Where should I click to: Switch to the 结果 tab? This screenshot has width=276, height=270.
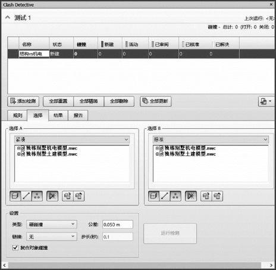coord(58,116)
